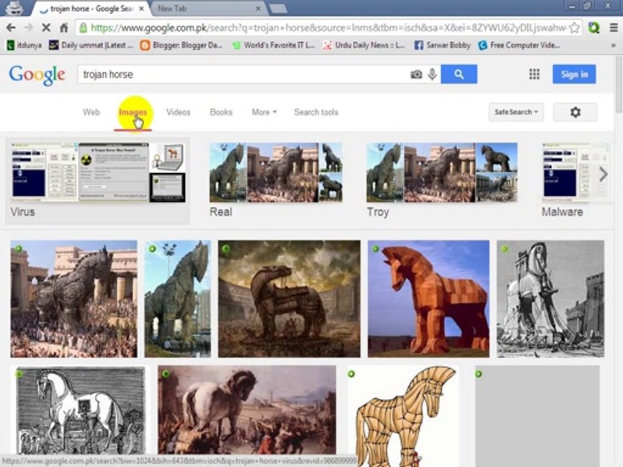Open the Troy suggestion group
Screen dimensions: 623x467
[442, 181]
